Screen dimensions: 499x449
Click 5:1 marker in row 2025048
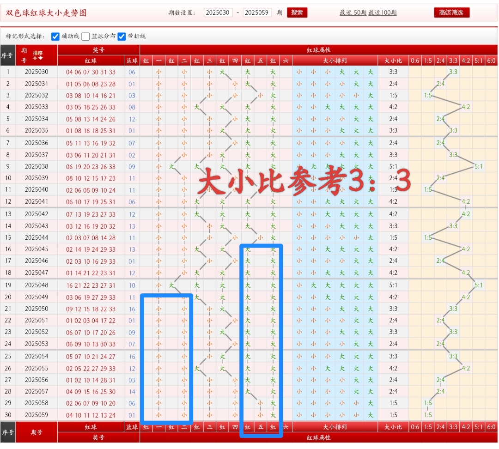pos(478,285)
